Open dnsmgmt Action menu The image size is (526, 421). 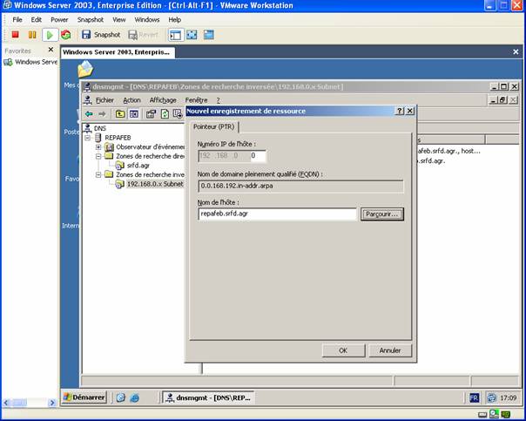pyautogui.click(x=131, y=100)
